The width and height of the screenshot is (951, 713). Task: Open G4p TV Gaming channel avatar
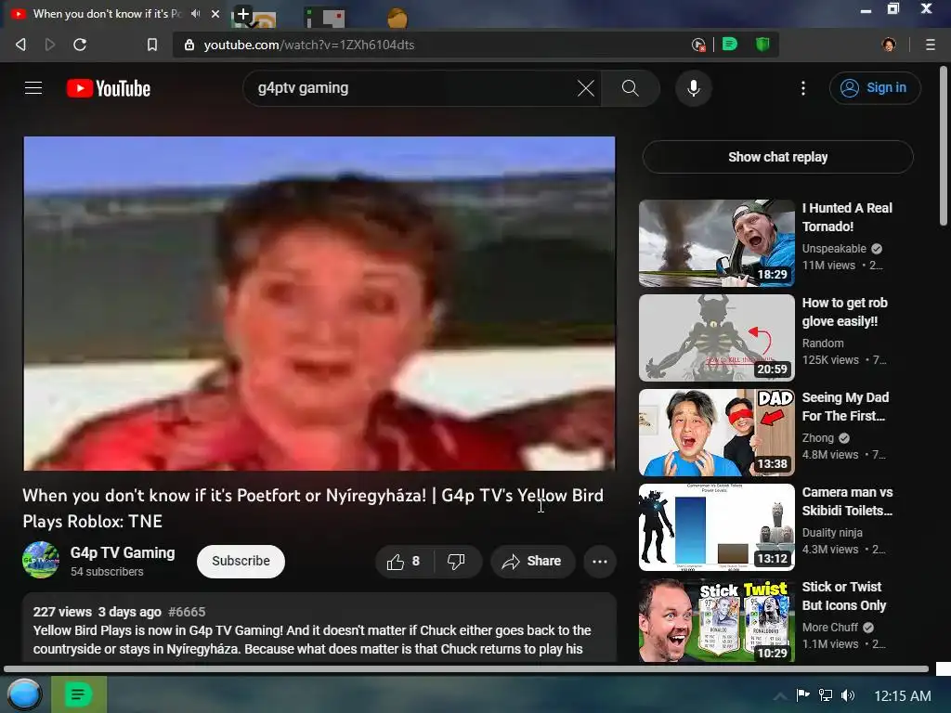(x=41, y=560)
